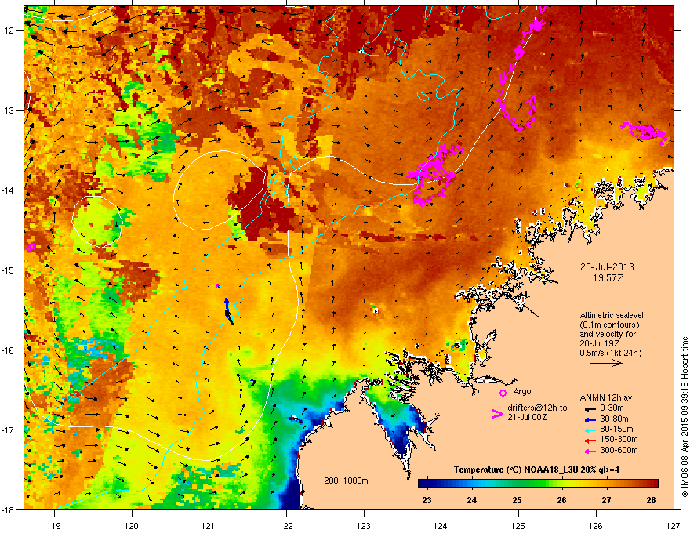
Task: Click the magenta drifters chevron legend symbol
Action: click(497, 414)
